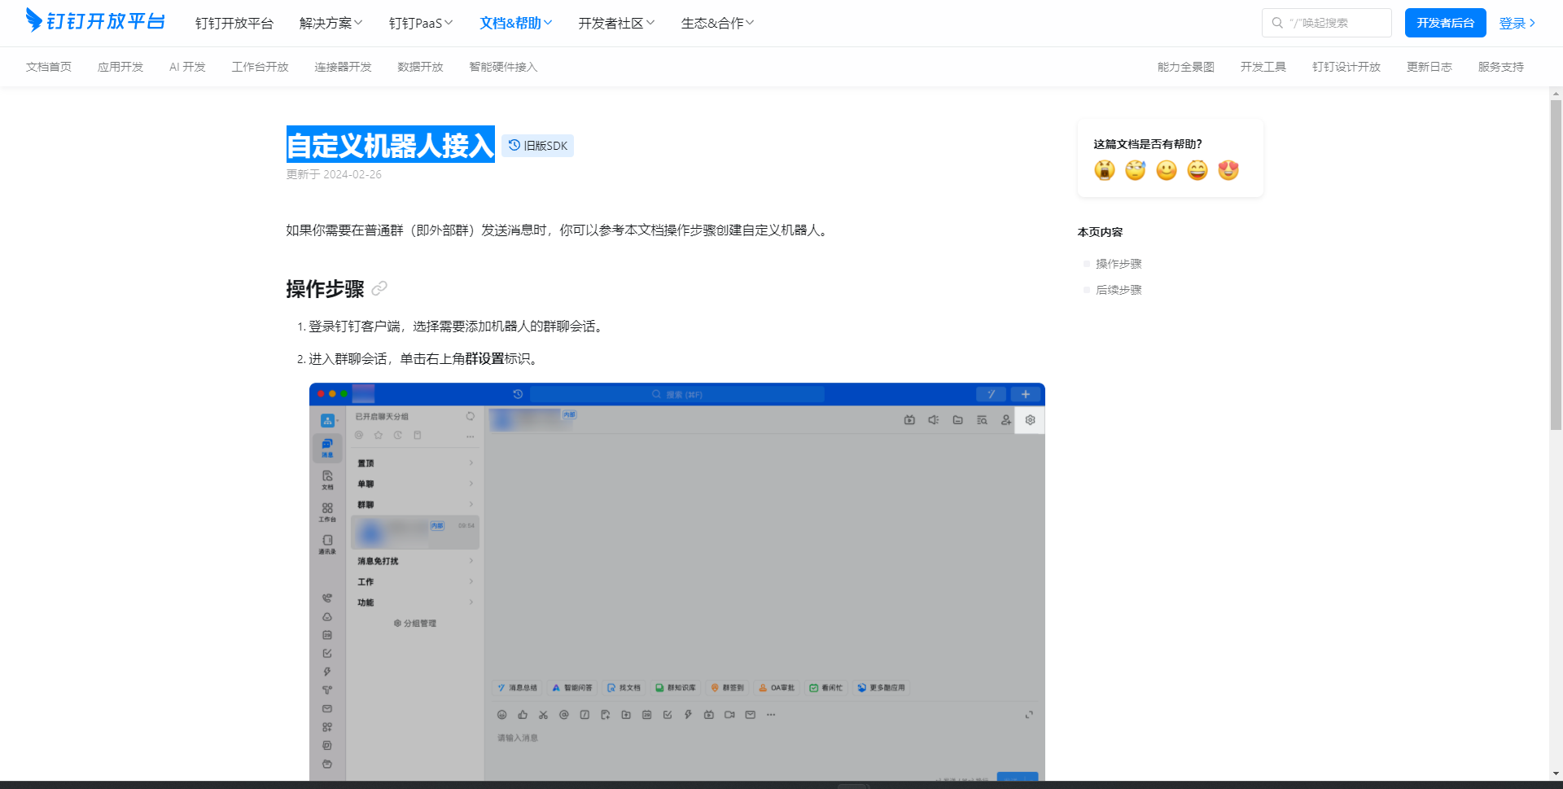1563x789 pixels.
Task: Click the highlighted title 自定义机器人接入
Action: click(x=391, y=145)
